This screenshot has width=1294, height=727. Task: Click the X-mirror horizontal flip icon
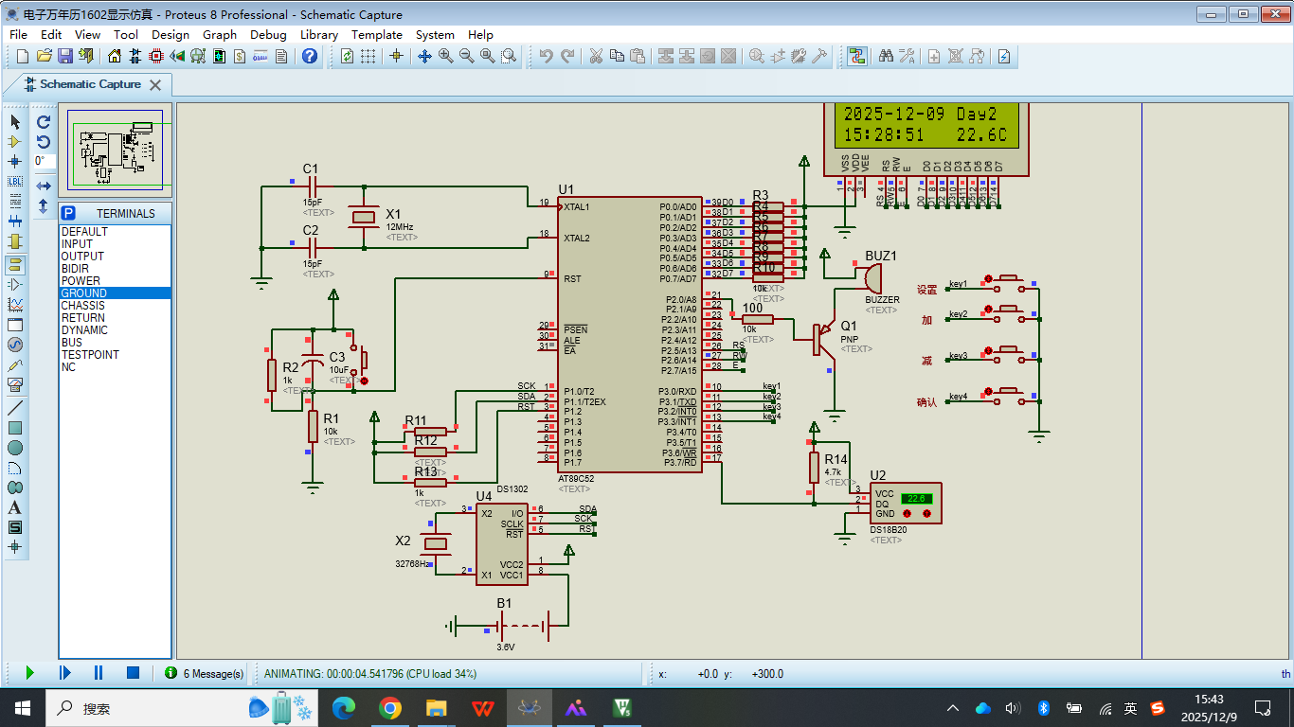[x=44, y=186]
